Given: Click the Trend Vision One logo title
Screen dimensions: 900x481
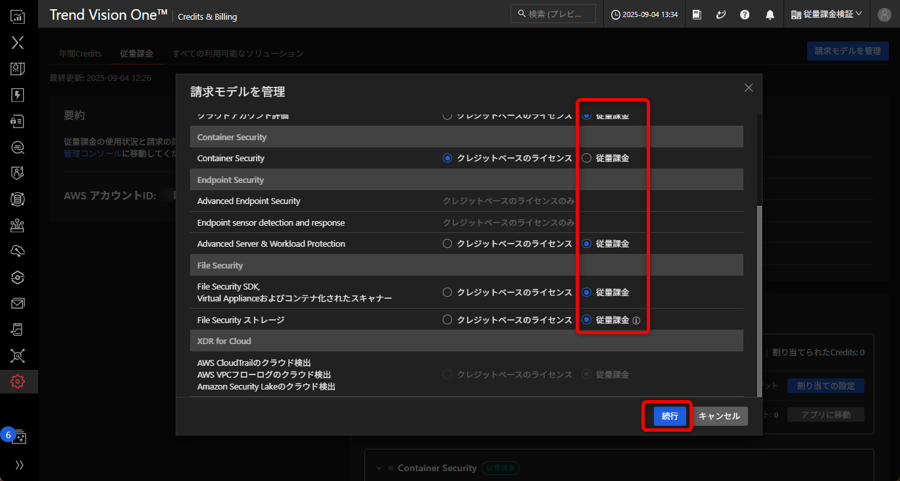Looking at the screenshot, I should tap(109, 15).
